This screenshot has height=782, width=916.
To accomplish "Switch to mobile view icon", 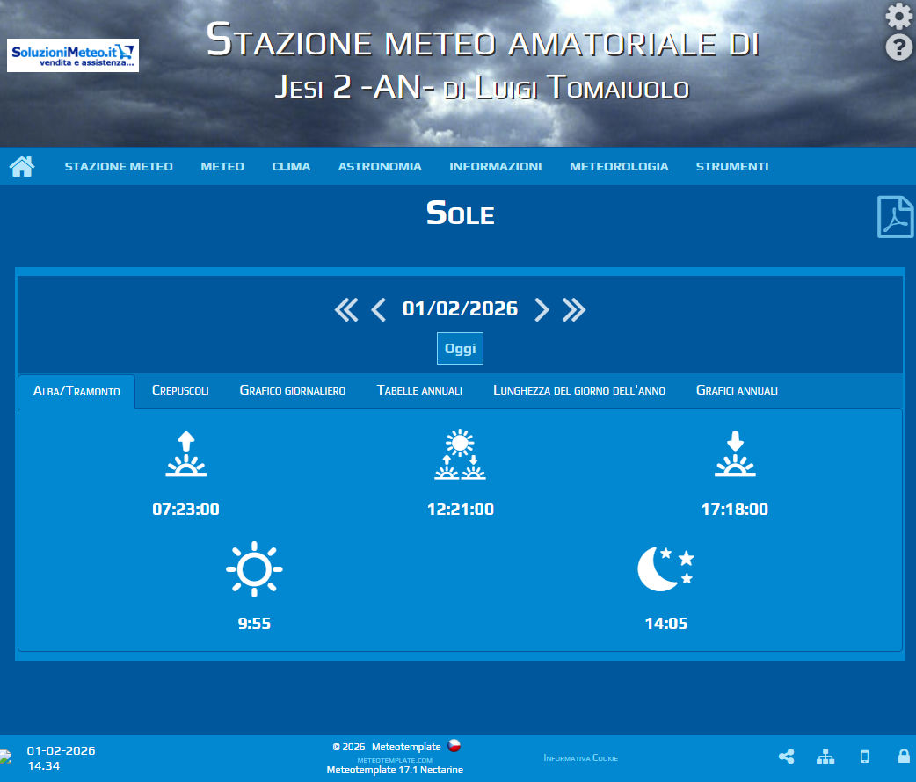I will click(x=864, y=757).
